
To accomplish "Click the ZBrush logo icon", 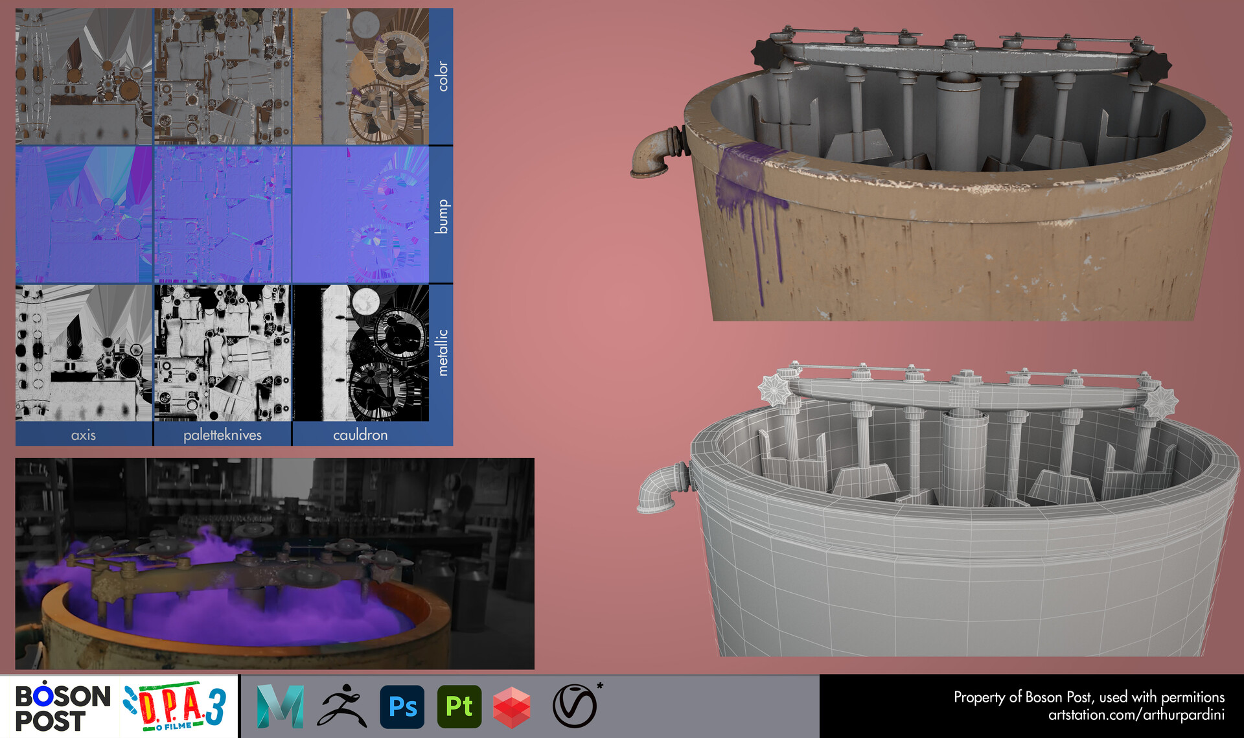I will click(341, 706).
